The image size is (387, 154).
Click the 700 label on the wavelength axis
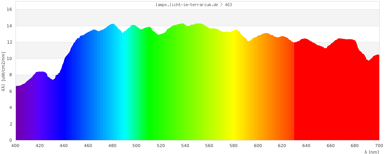pos(379,146)
